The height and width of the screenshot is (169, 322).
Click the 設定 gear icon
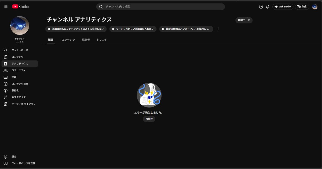click(x=6, y=156)
